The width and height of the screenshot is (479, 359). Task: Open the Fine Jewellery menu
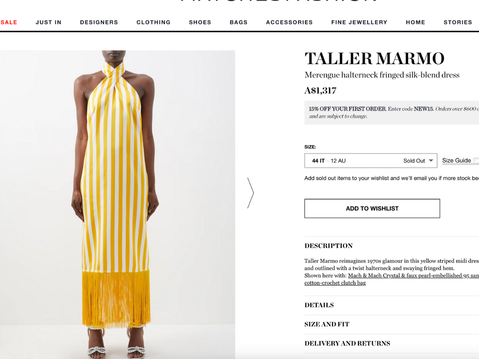click(359, 22)
